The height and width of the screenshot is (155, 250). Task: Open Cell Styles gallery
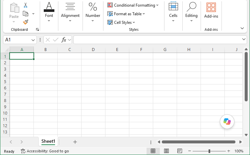coord(121,23)
